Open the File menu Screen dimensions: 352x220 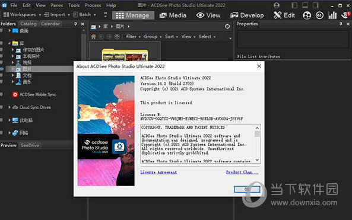coord(14,5)
